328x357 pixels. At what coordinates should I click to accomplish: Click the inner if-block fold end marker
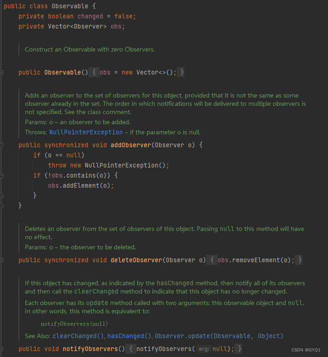click(2, 195)
